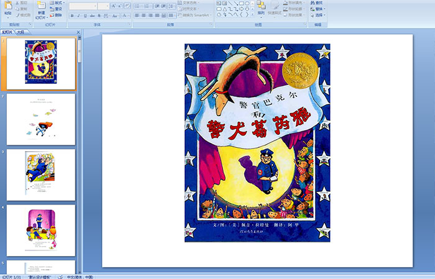Click the New Slide (新建幻灯片) icon

click(42, 6)
